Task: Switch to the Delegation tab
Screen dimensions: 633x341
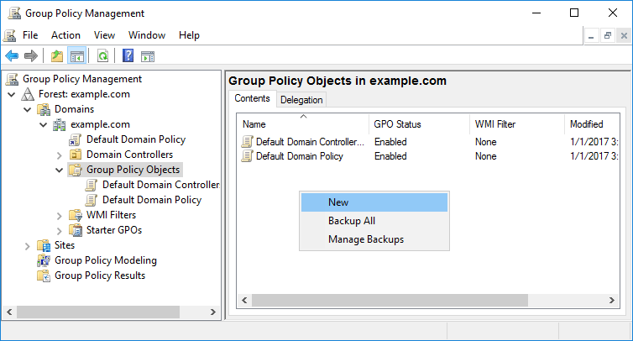Action: click(301, 100)
